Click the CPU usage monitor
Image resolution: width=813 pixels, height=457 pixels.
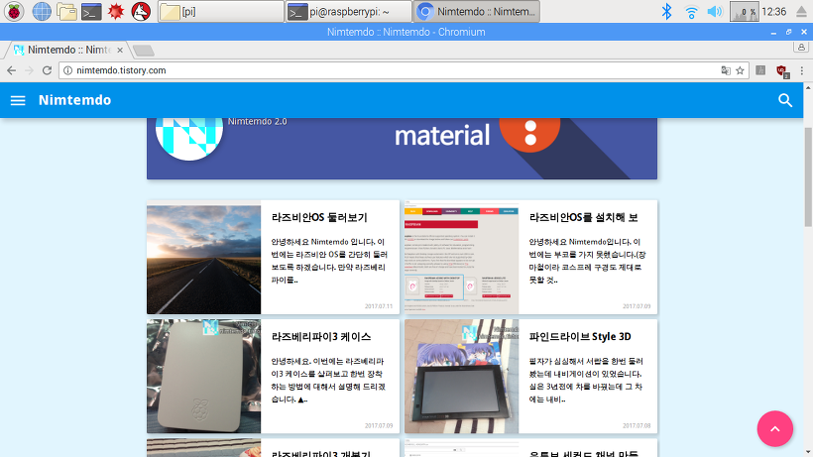pos(744,11)
